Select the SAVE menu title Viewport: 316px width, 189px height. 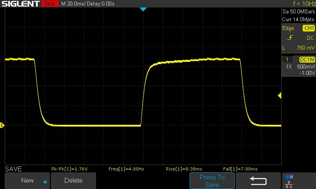[x=13, y=169]
